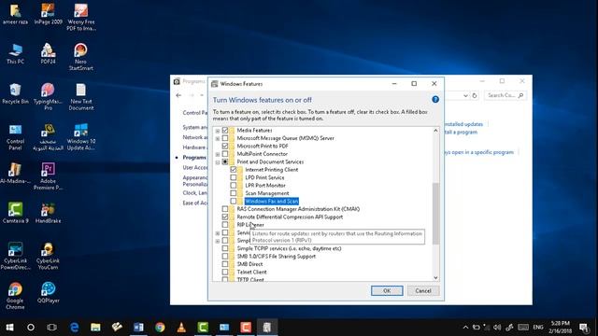Launch QQPlayer from the desktop
598x336 pixels.
tap(48, 292)
